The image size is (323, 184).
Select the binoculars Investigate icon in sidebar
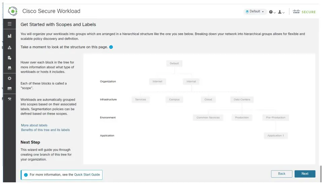point(9,68)
